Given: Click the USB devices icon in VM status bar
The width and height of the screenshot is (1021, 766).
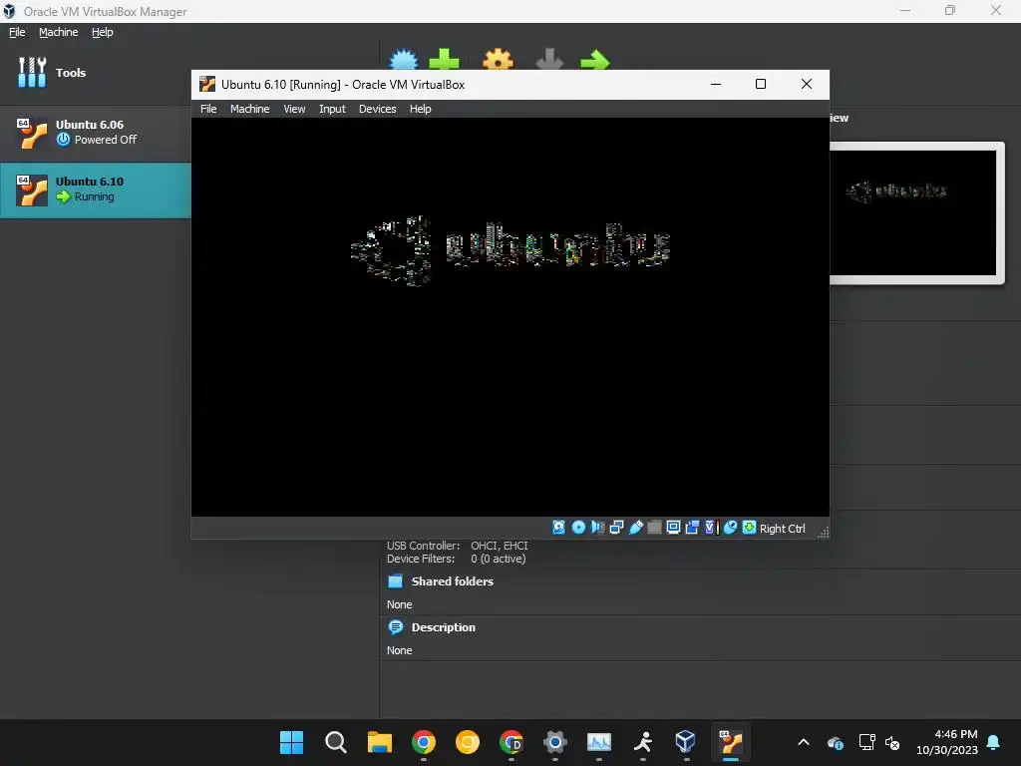Looking at the screenshot, I should [635, 528].
